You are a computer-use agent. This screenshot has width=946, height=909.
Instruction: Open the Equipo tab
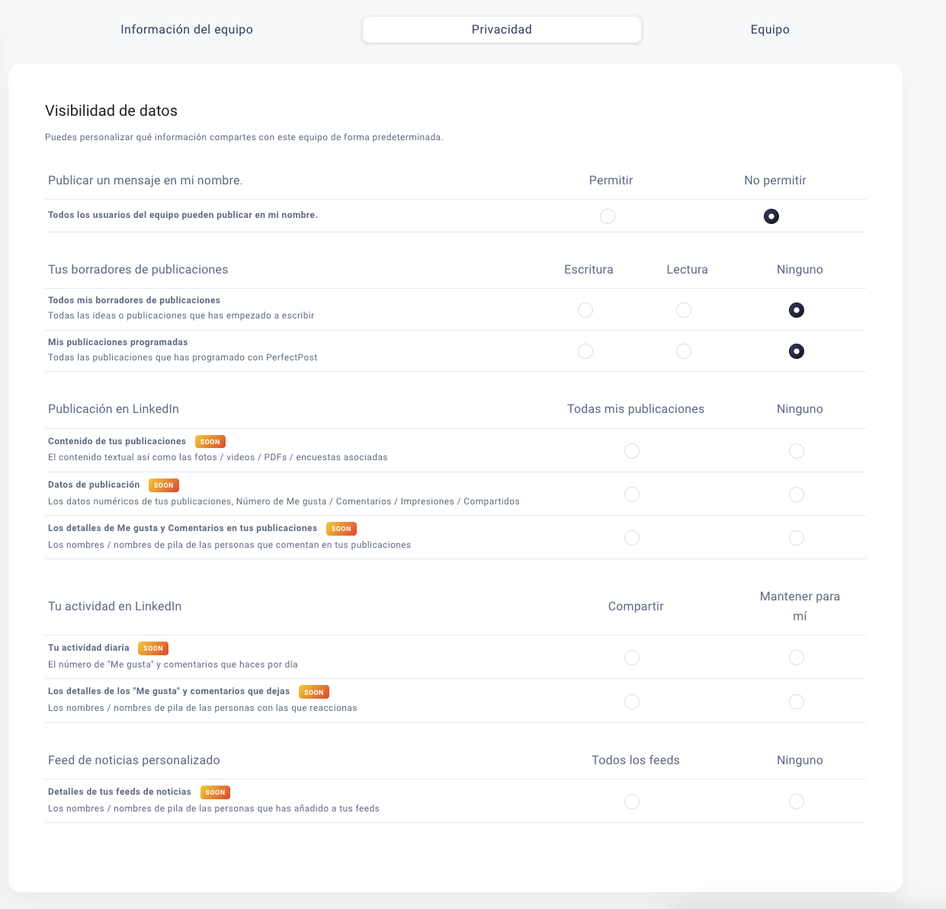point(770,30)
